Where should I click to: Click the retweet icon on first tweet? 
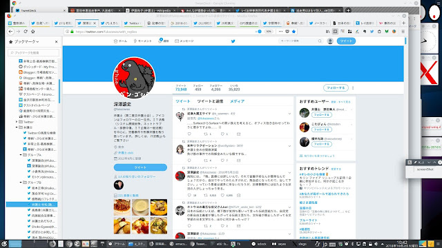click(x=206, y=134)
